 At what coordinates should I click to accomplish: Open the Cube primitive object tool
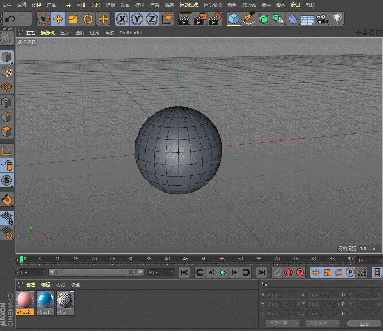click(x=234, y=19)
